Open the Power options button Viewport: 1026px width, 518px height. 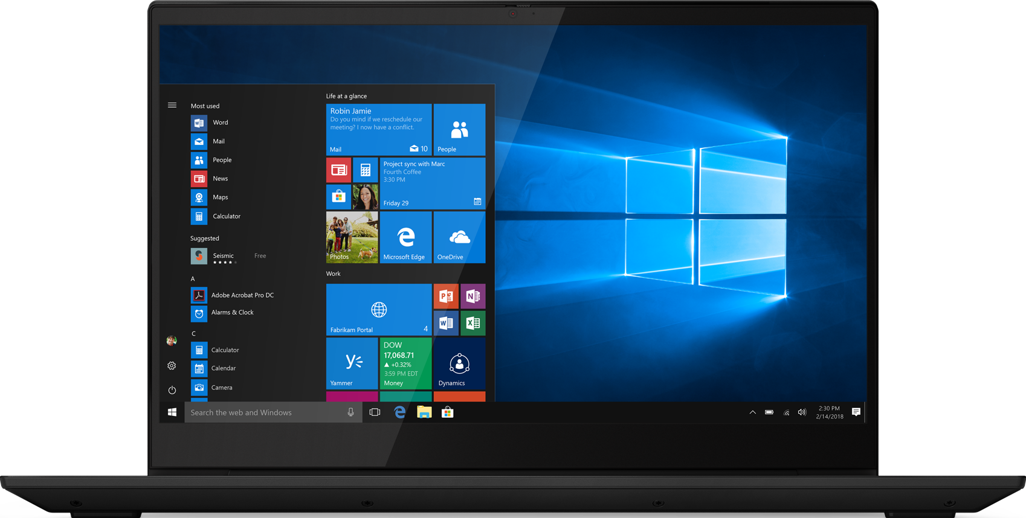click(x=172, y=390)
